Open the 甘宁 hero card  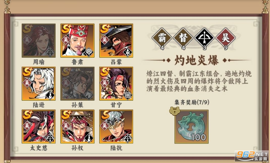[x=116, y=84]
